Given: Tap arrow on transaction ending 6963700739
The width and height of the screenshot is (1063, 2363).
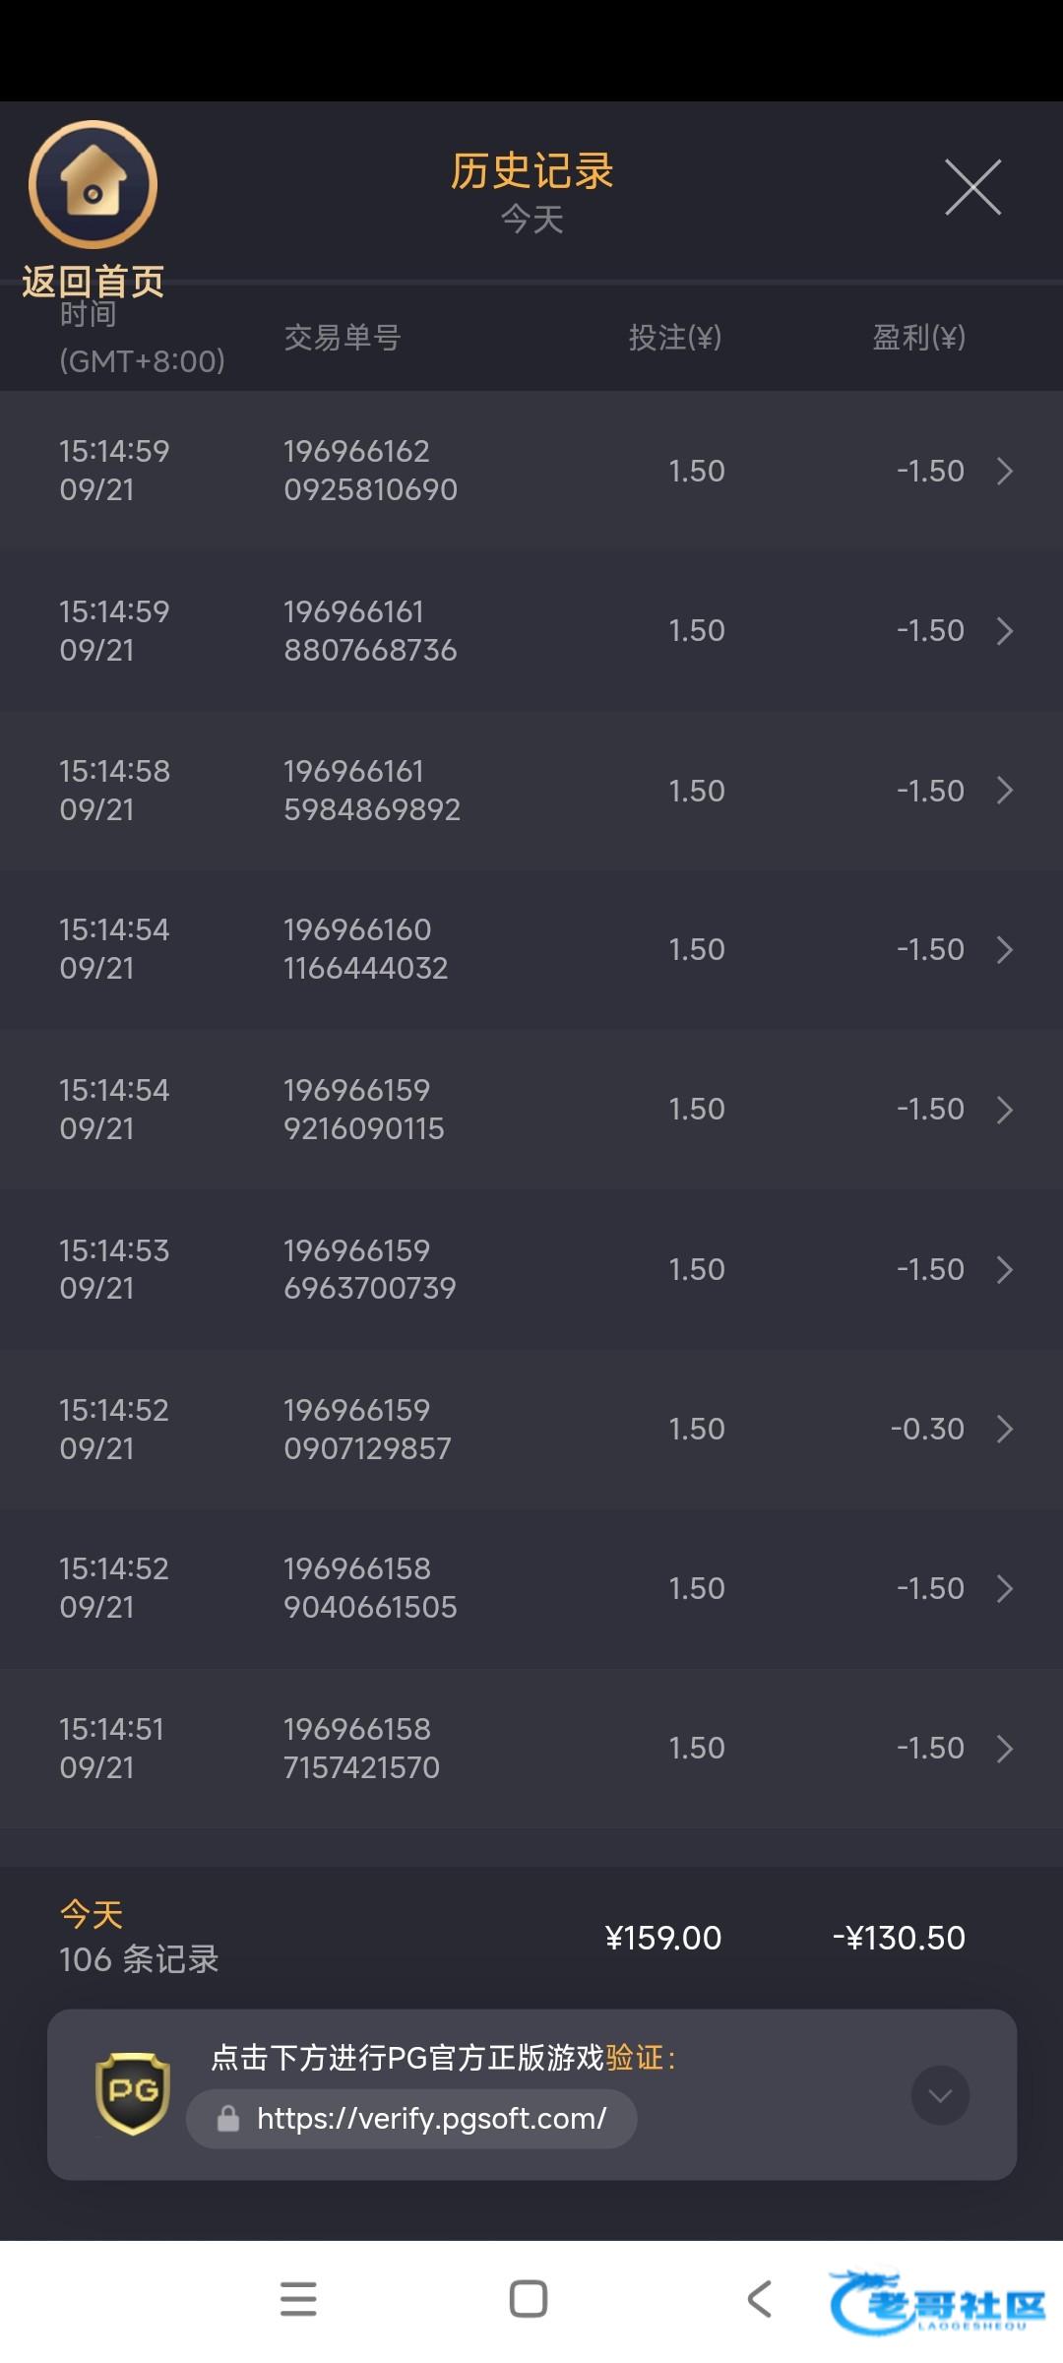Looking at the screenshot, I should (x=1004, y=1270).
